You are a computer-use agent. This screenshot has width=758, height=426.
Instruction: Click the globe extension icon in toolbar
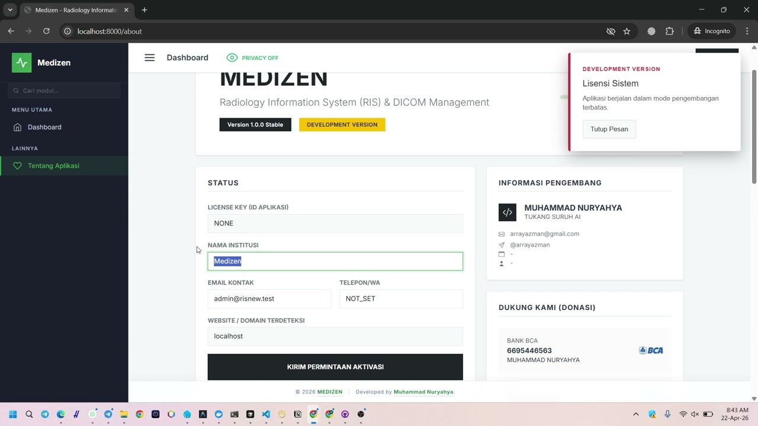pos(651,31)
